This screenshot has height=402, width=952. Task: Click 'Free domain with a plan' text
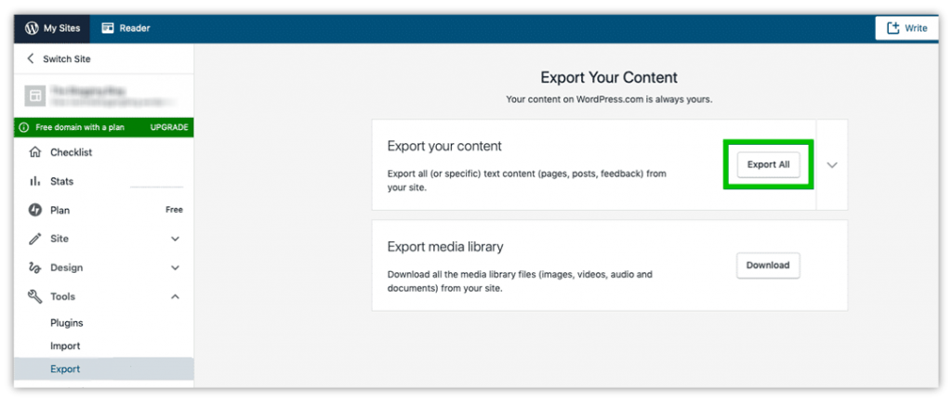click(80, 128)
